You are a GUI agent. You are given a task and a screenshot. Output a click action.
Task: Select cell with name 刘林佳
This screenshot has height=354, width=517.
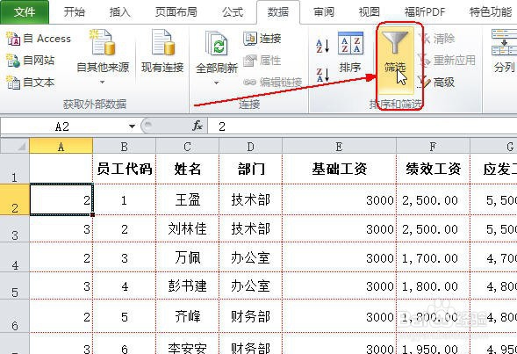point(187,229)
